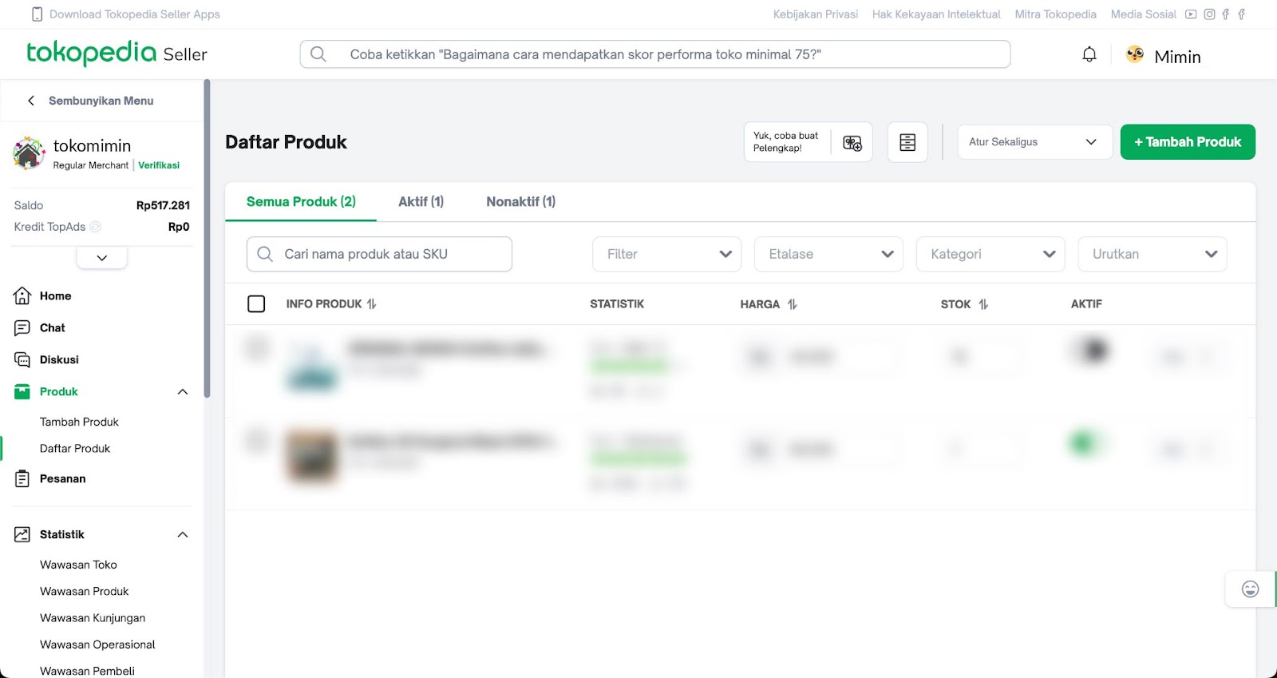Click the Chat message icon
The height and width of the screenshot is (678, 1277).
(22, 327)
